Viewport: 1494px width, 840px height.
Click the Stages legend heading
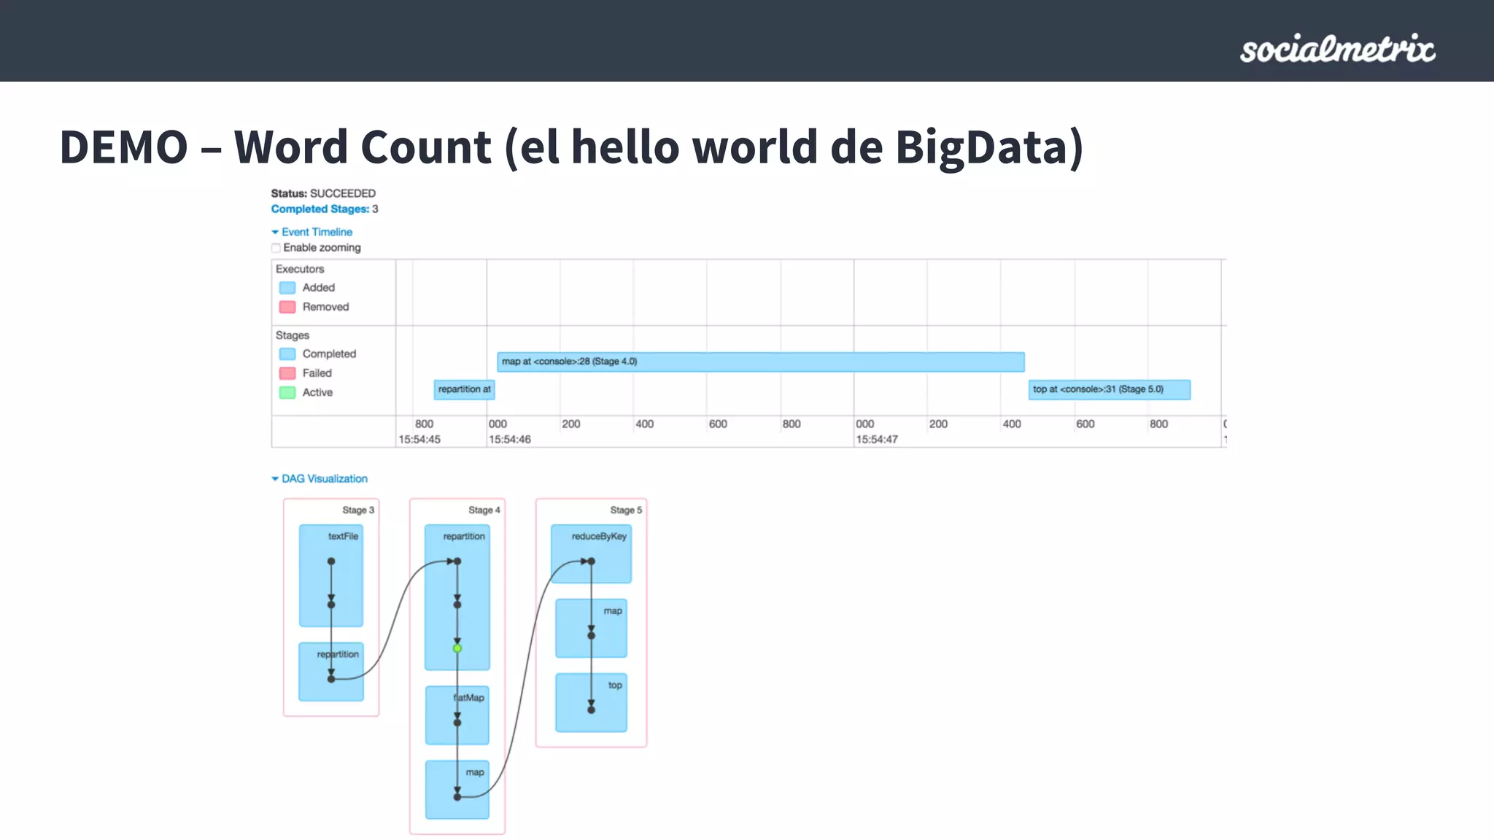[x=293, y=335]
